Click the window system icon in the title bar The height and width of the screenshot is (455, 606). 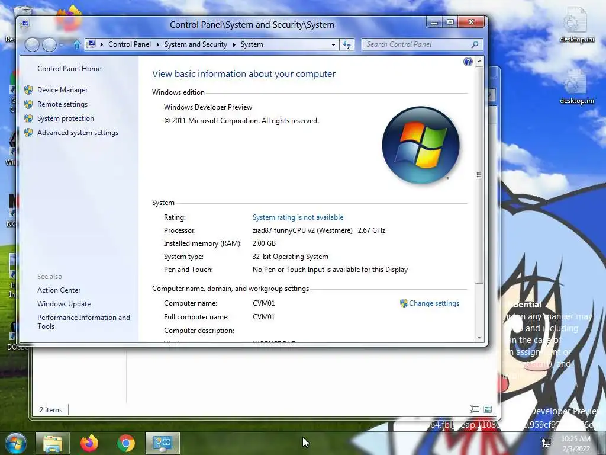(25, 24)
